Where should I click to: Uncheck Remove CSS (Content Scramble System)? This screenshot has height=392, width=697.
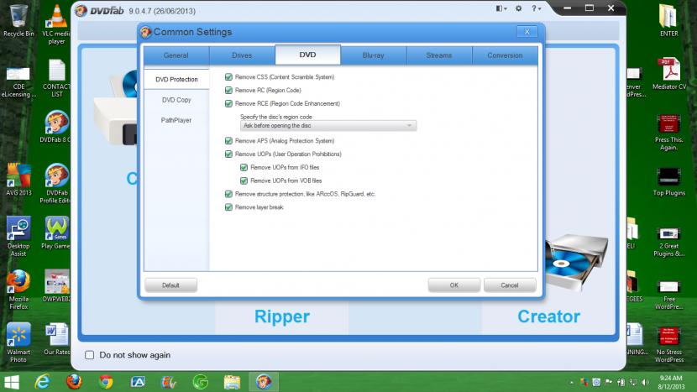(x=228, y=77)
